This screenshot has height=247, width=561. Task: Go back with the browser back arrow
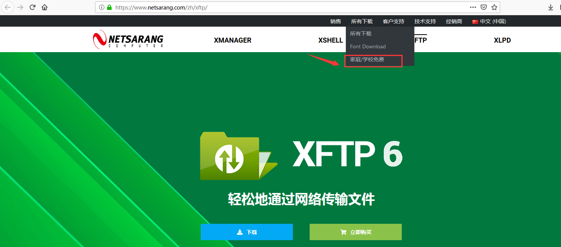tap(8, 7)
